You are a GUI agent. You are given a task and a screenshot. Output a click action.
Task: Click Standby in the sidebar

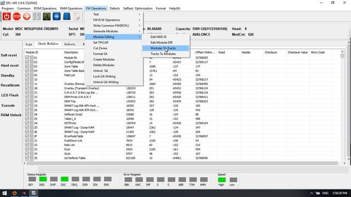(x=8, y=76)
